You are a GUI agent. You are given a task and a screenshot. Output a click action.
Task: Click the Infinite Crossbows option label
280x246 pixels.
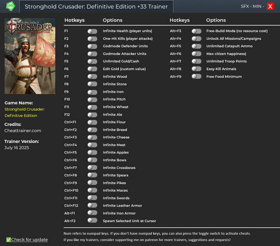(119, 168)
